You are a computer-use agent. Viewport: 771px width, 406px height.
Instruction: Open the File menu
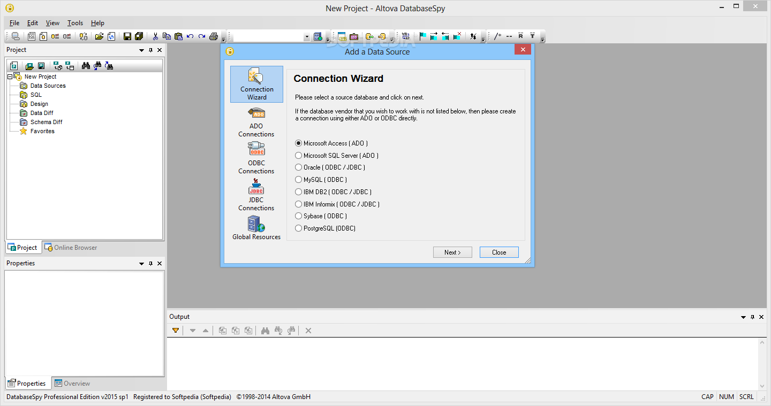tap(14, 23)
